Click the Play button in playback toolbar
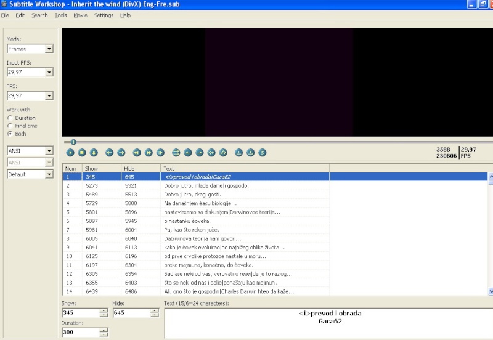The height and width of the screenshot is (340, 493). click(70, 153)
